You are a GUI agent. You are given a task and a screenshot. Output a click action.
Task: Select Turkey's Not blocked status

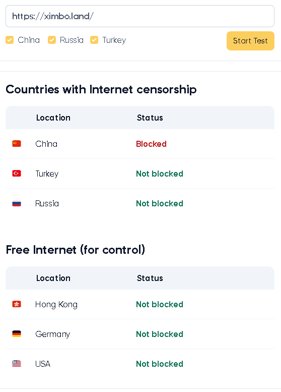coord(160,174)
